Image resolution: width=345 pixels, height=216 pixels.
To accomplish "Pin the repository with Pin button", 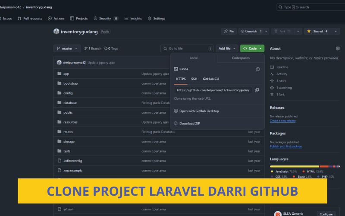I will [x=229, y=31].
